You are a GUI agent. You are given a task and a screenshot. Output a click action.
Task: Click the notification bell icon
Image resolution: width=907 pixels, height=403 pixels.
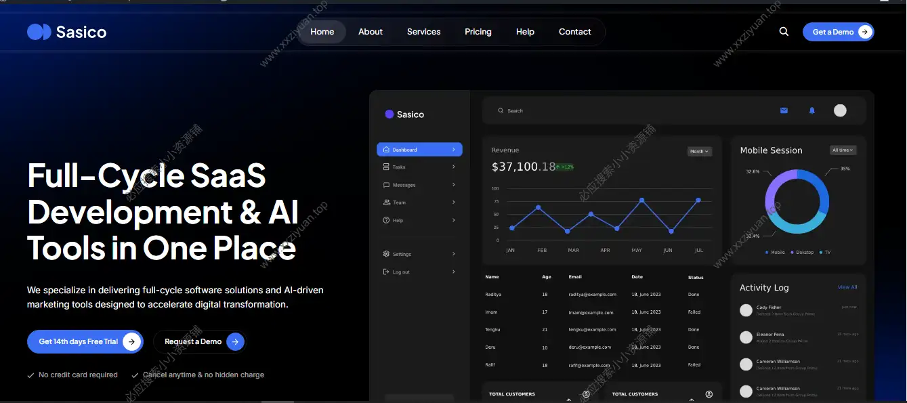[x=811, y=110]
